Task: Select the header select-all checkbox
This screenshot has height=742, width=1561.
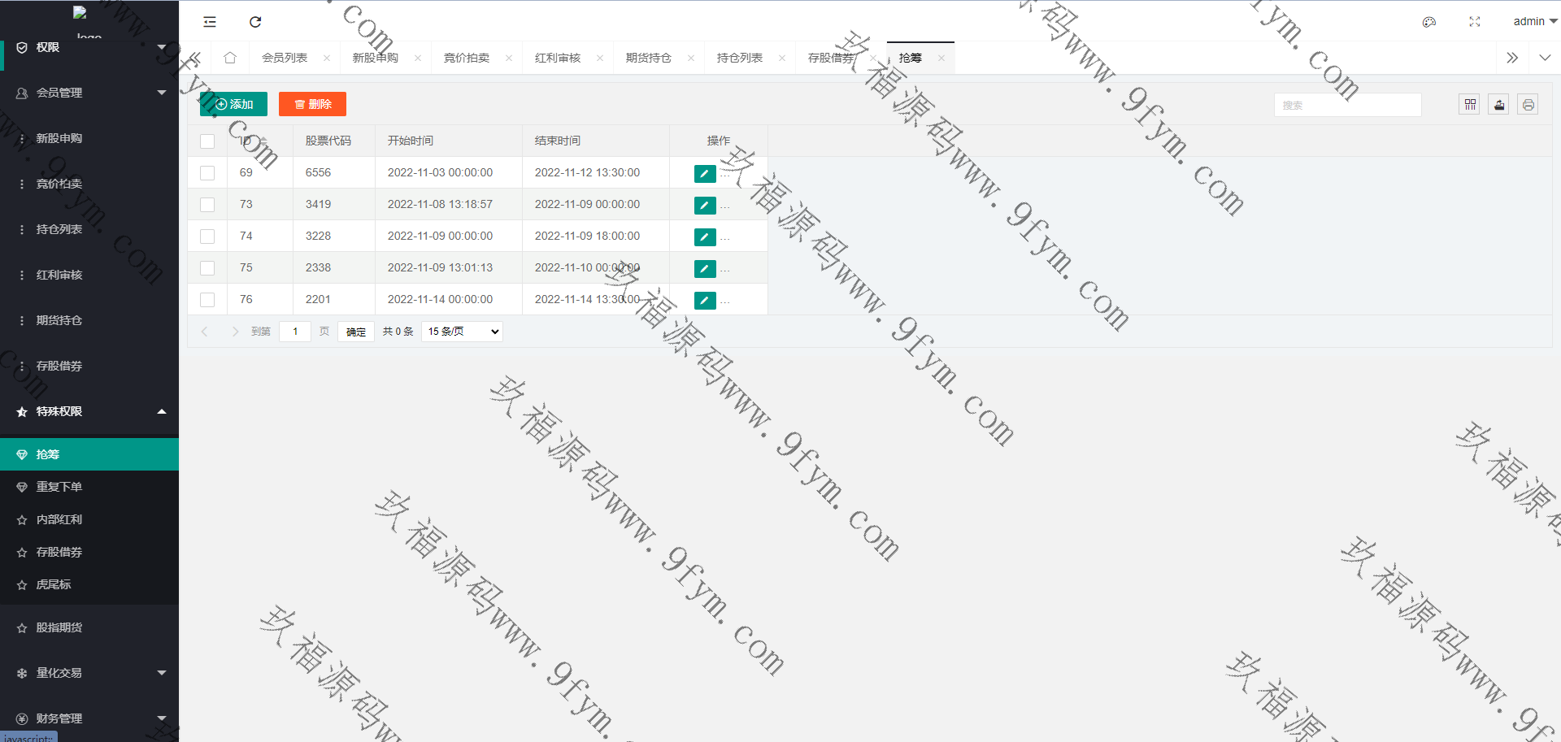Action: [207, 141]
